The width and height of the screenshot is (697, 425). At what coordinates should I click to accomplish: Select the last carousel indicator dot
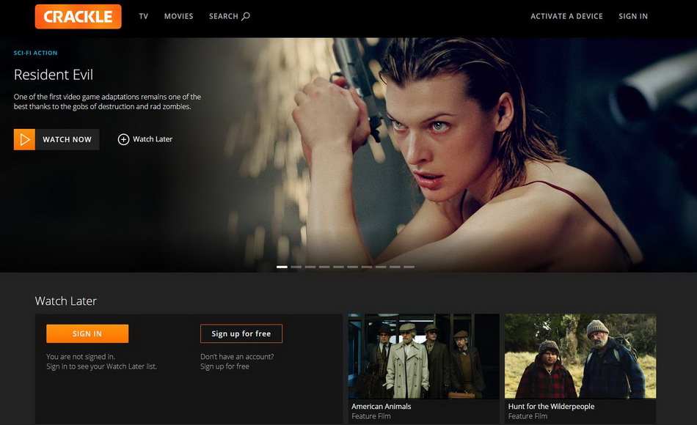(411, 267)
